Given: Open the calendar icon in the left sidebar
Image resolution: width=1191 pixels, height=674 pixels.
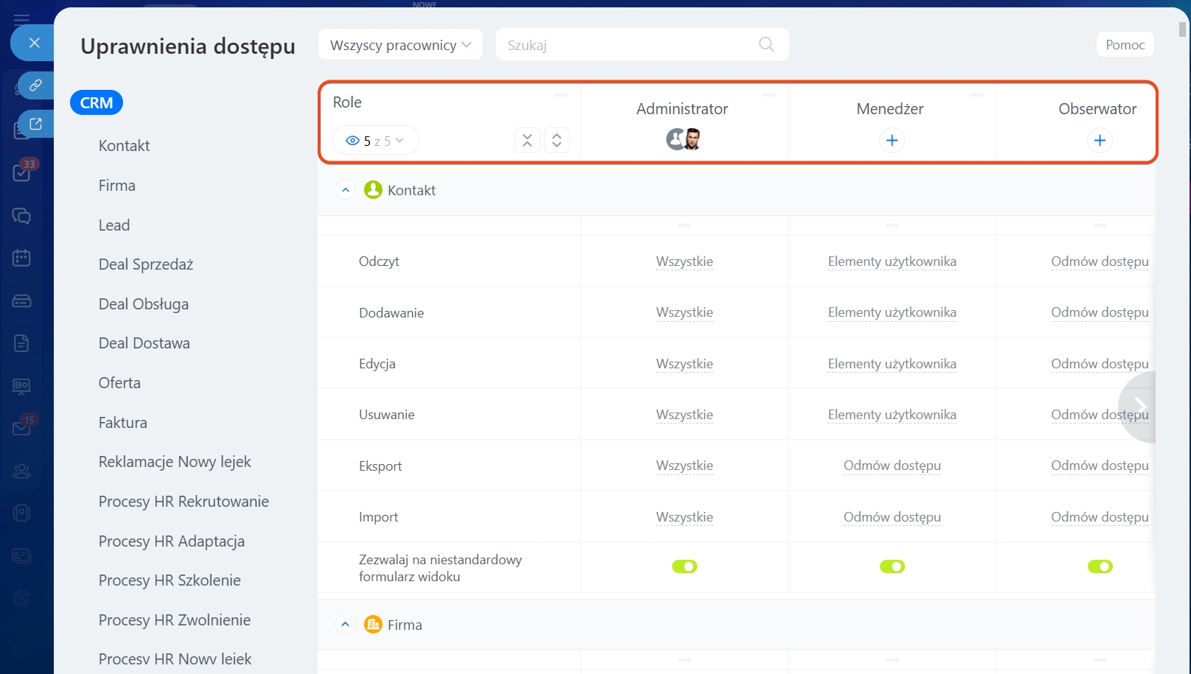Looking at the screenshot, I should coord(21,258).
